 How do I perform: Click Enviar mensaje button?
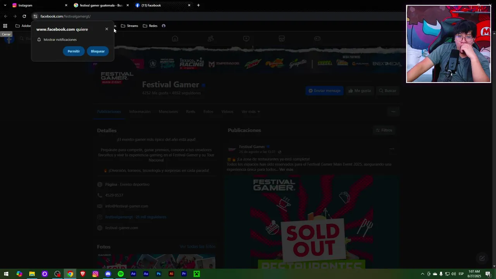[324, 91]
